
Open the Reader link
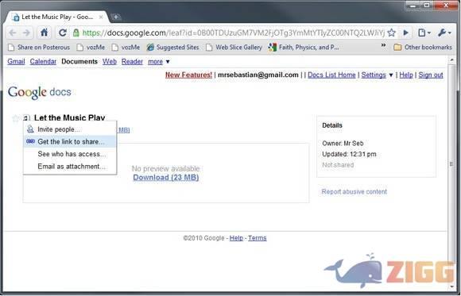tap(132, 62)
